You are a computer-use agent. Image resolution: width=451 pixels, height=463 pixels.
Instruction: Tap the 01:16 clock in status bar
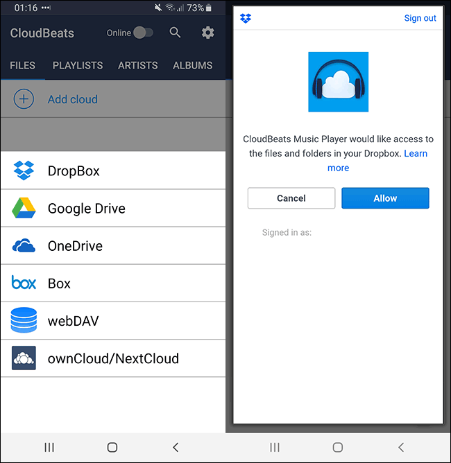pos(26,8)
